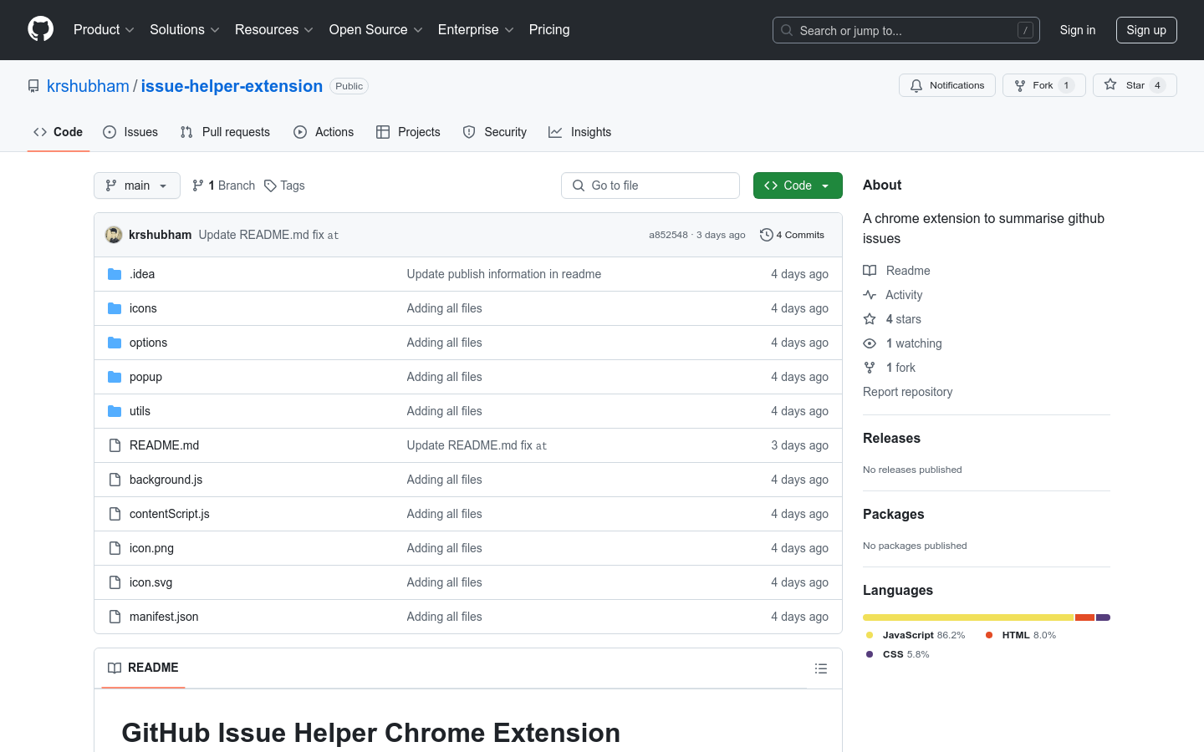
Task: Click the manifest.json file icon
Action: pyautogui.click(x=115, y=617)
